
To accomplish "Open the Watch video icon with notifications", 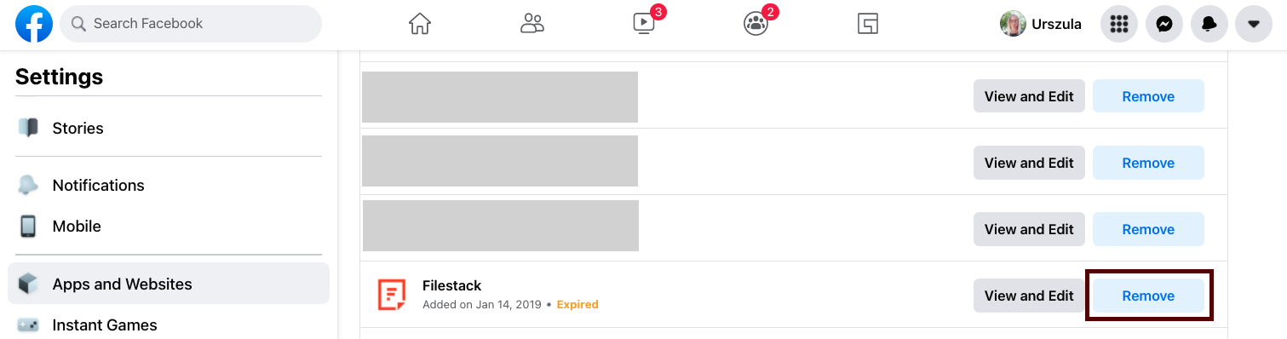I will [x=644, y=24].
